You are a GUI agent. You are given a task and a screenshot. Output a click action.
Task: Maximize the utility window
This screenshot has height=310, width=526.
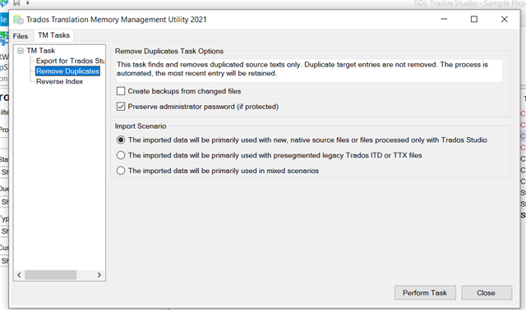pos(474,19)
